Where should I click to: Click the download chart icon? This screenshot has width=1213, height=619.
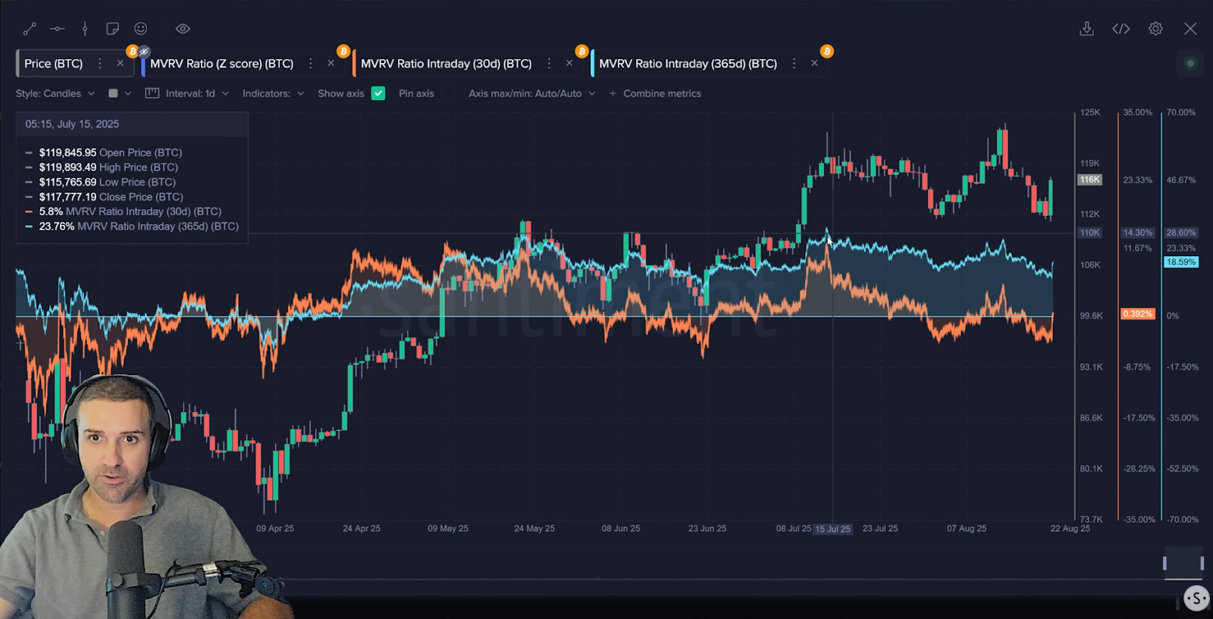(1086, 29)
